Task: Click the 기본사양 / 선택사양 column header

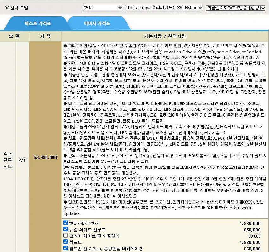Action: (x=165, y=36)
